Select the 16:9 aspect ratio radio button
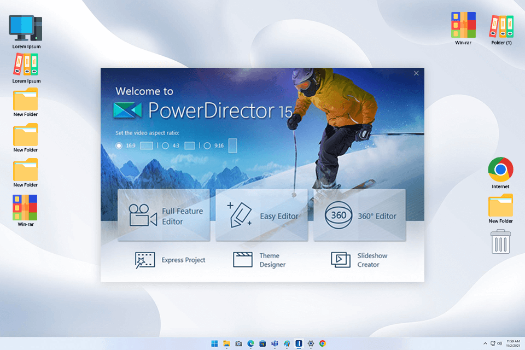Image resolution: width=525 pixels, height=350 pixels. click(x=119, y=145)
